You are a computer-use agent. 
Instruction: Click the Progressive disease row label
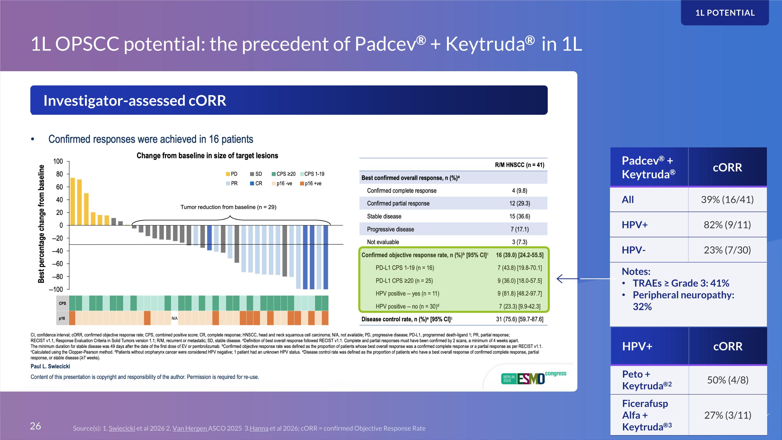[390, 229]
